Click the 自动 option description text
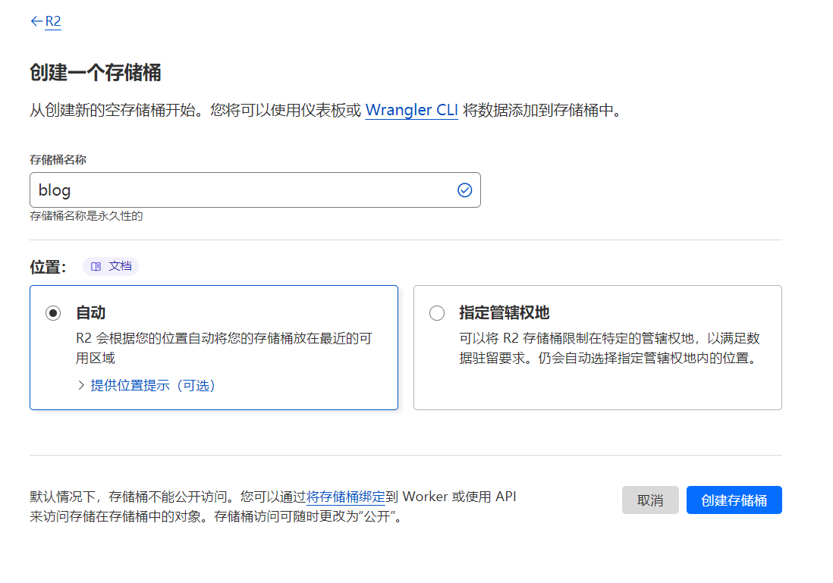The width and height of the screenshot is (833, 583). coord(224,348)
